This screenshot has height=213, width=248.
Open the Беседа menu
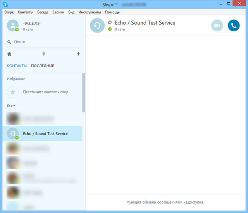43,12
